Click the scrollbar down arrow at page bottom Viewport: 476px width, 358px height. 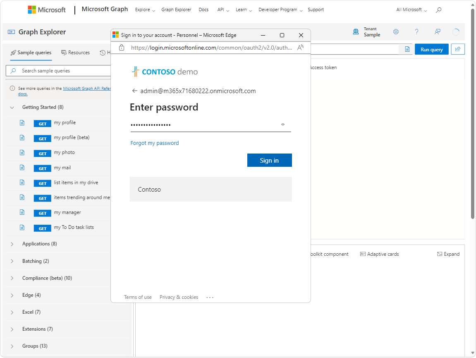[473, 353]
